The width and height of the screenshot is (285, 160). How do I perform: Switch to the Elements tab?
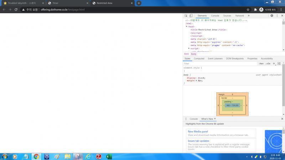tap(202, 16)
